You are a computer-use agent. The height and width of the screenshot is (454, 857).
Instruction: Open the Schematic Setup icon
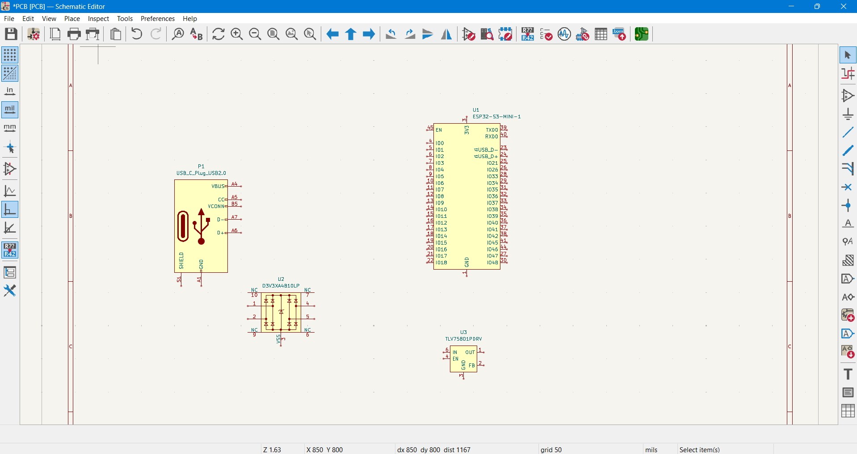pos(34,34)
